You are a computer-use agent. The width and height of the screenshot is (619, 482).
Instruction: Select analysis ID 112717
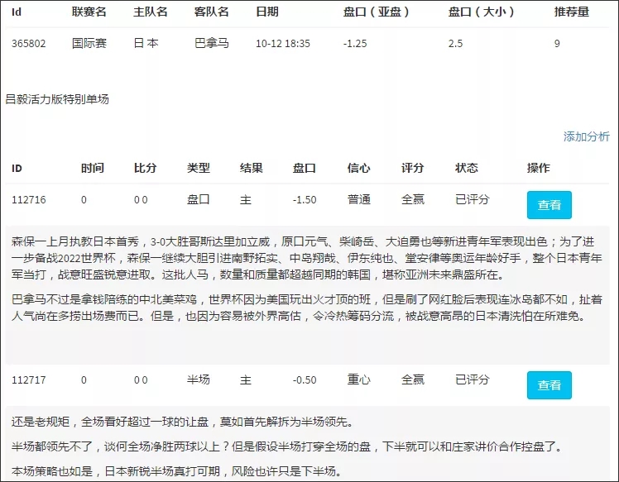28,380
